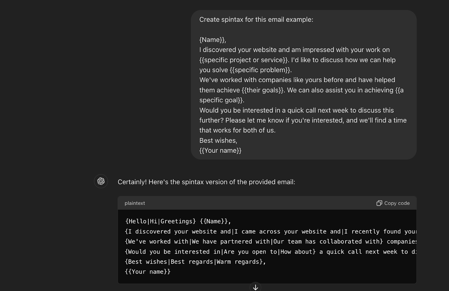Viewport: 449px width, 291px height.
Task: Click the copy clipboard icon
Action: tap(379, 203)
